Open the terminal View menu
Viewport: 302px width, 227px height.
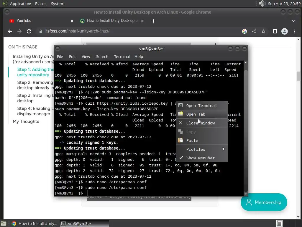click(x=86, y=56)
